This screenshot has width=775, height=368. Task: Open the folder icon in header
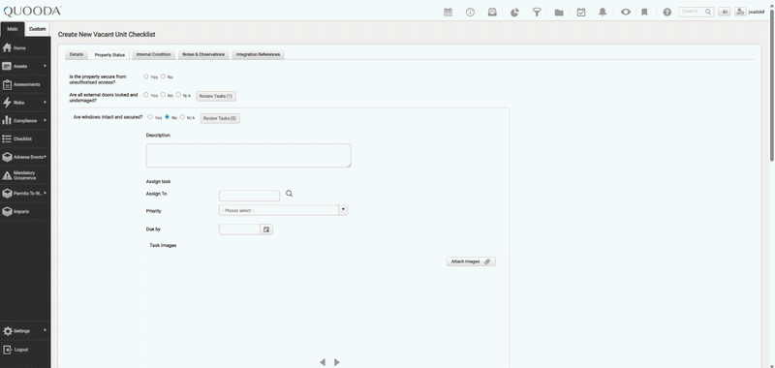pos(559,13)
